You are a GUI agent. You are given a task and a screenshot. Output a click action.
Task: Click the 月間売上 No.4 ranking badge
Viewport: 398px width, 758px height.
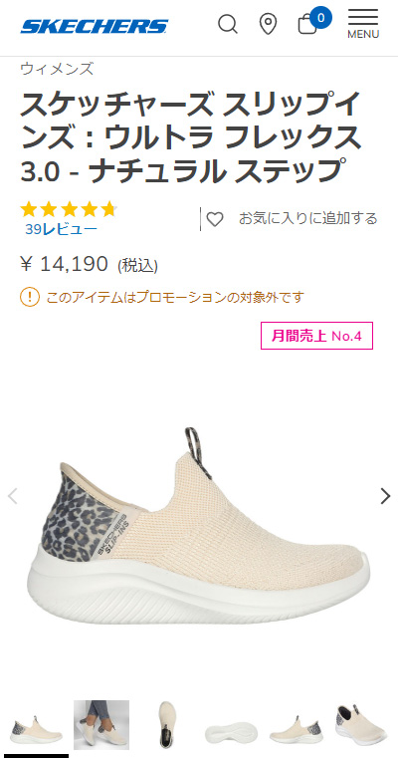(316, 336)
